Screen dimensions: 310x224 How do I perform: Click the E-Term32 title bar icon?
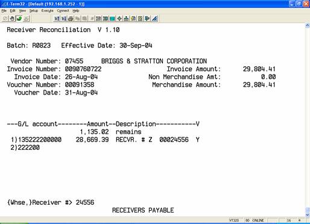coord(4,4)
